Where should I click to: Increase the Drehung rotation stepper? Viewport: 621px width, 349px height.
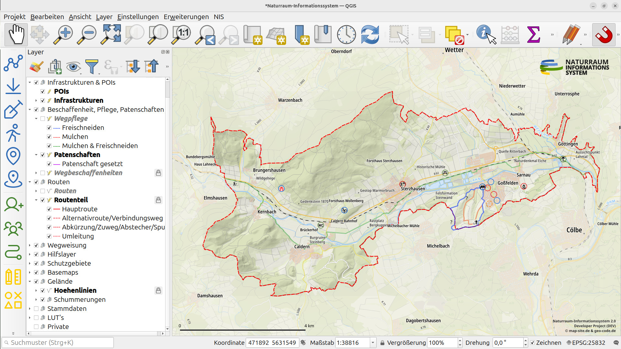(x=526, y=340)
